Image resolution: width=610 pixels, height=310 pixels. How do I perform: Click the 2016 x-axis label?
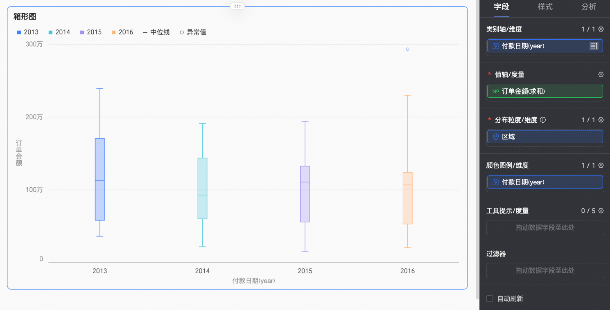(x=407, y=271)
